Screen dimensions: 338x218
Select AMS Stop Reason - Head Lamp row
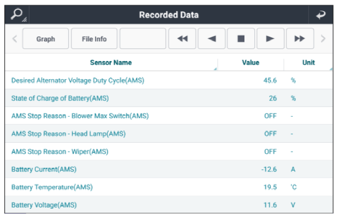[68, 134]
